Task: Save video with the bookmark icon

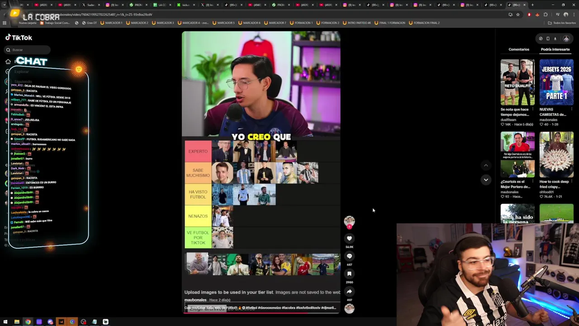Action: coord(349,273)
